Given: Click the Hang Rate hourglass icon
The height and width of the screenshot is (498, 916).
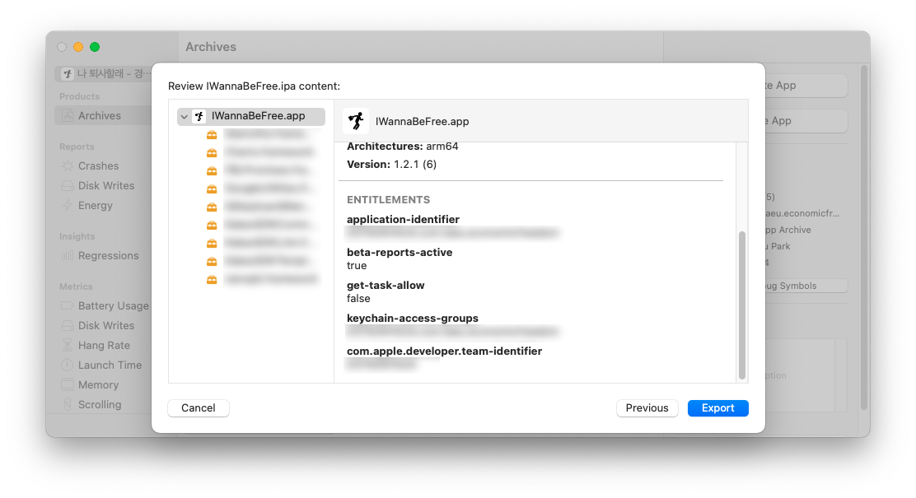Looking at the screenshot, I should click(x=68, y=345).
